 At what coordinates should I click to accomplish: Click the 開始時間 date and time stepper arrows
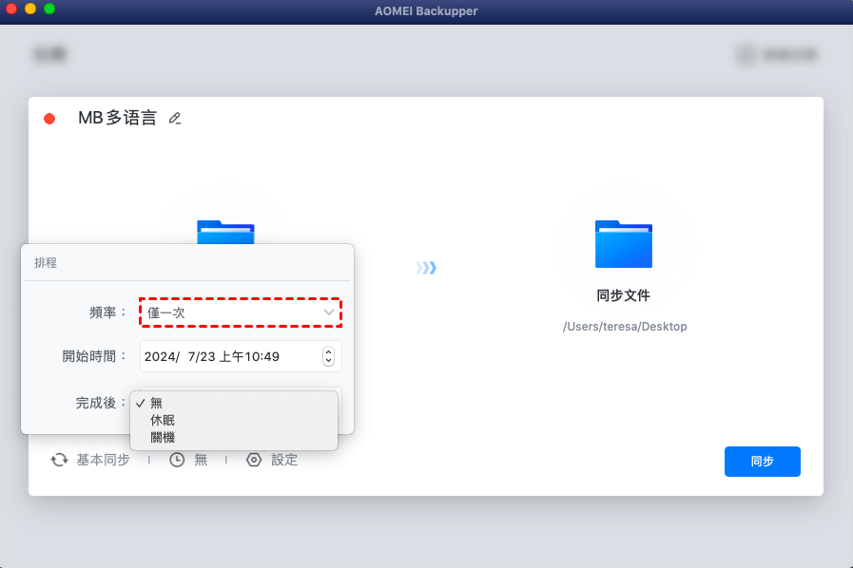[x=328, y=356]
